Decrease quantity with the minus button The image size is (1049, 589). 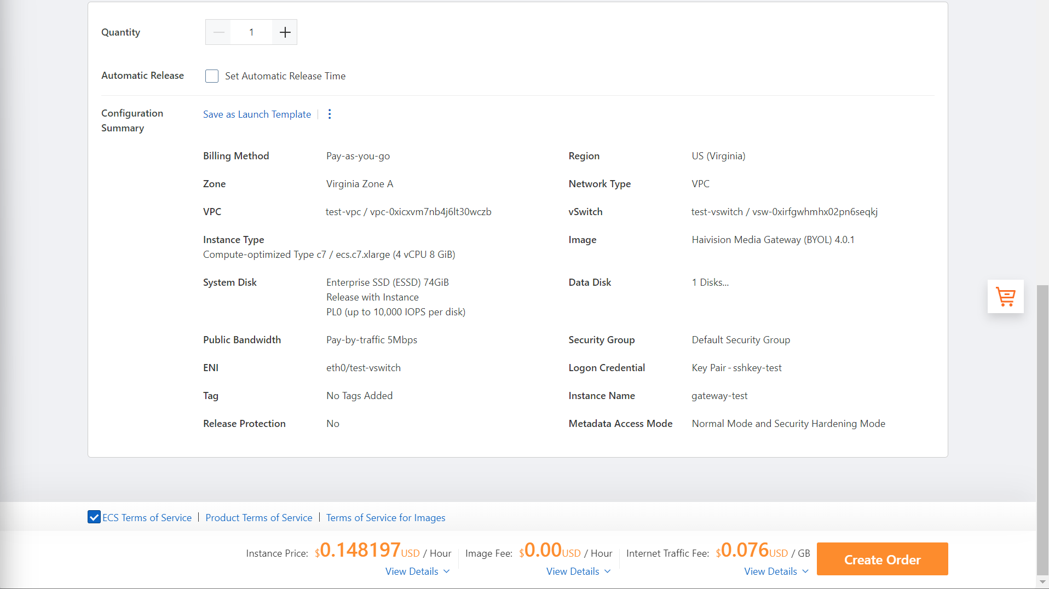coord(218,32)
